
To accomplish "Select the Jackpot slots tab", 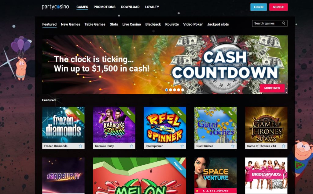I will pyautogui.click(x=218, y=24).
